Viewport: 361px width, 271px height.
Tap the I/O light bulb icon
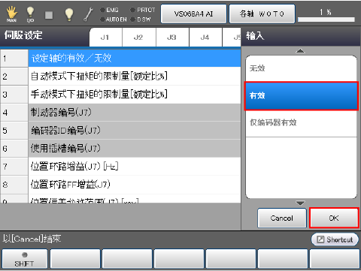pyautogui.click(x=30, y=14)
